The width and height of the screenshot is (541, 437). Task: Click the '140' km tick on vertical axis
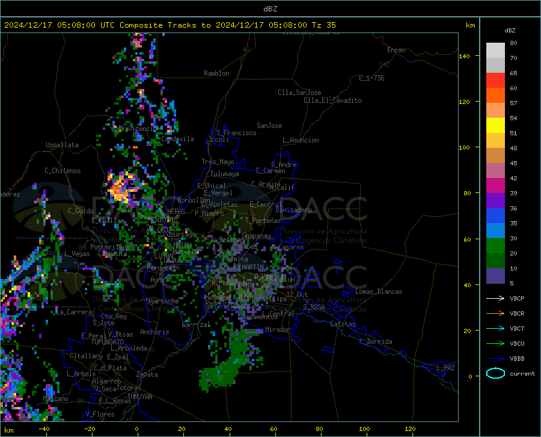[464, 56]
